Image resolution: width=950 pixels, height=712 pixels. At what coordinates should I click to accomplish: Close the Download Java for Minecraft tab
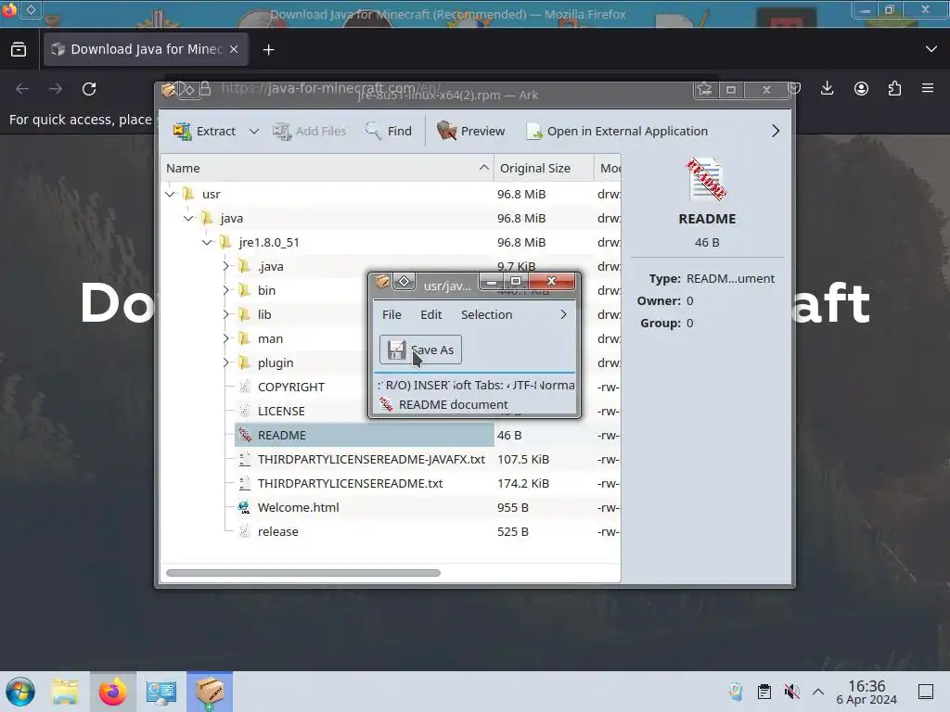coord(234,49)
